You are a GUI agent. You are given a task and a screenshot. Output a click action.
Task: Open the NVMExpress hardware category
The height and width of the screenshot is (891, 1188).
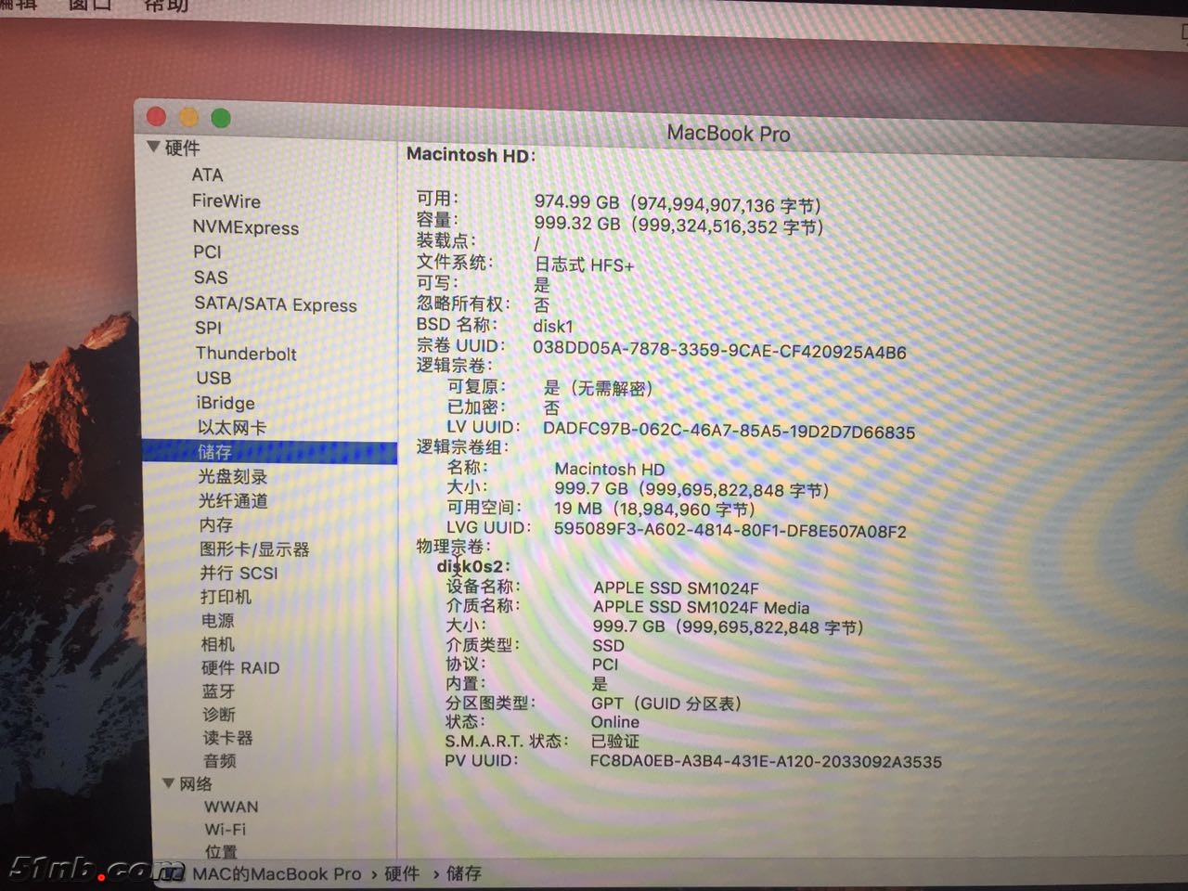coord(246,227)
